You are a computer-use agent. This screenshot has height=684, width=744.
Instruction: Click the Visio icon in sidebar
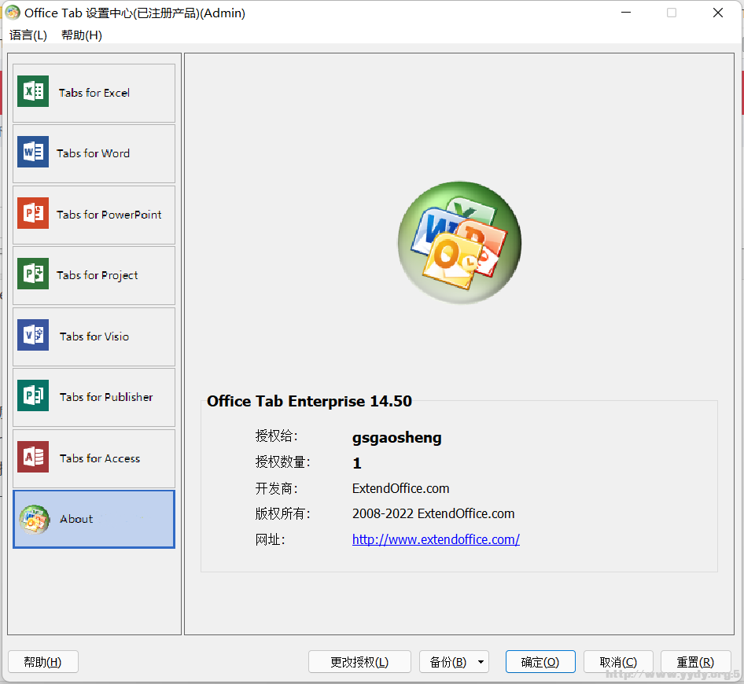coord(33,335)
